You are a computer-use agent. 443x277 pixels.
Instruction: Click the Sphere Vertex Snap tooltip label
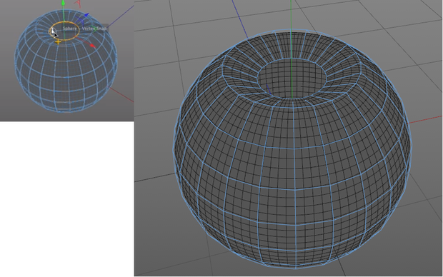tap(85, 29)
